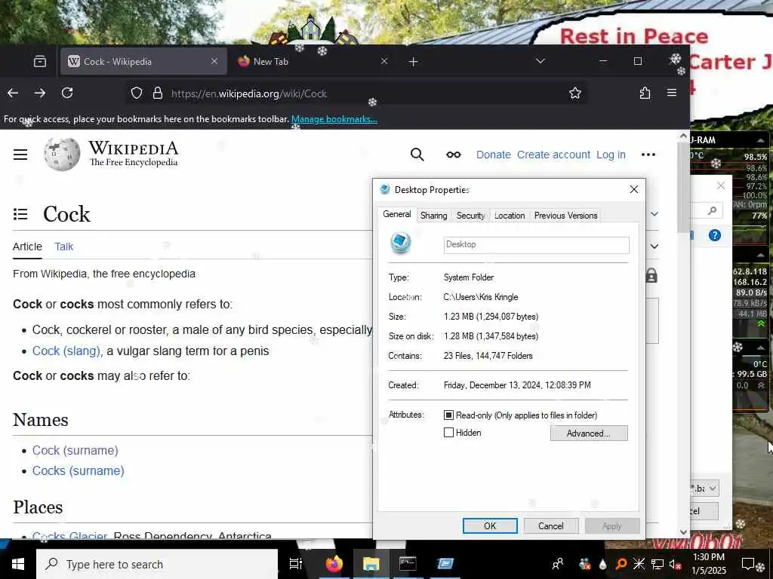The image size is (773, 579).
Task: Toggle the Read-only checkbox
Action: (448, 415)
